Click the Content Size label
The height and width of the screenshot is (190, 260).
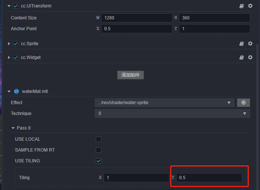coord(24,18)
